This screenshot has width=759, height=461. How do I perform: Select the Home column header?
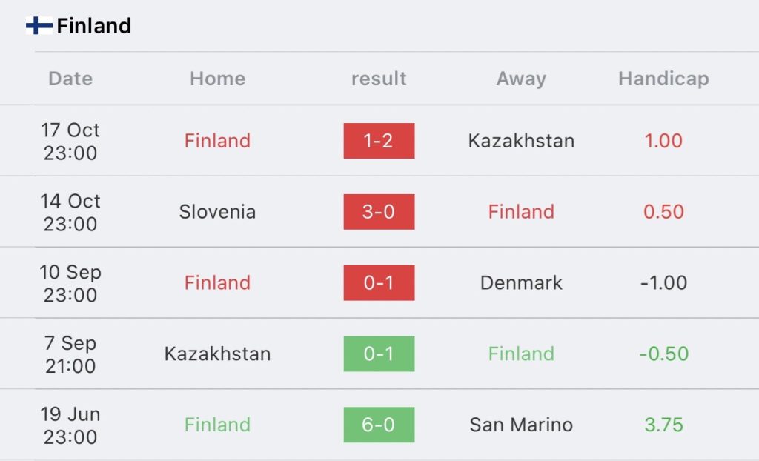(217, 79)
